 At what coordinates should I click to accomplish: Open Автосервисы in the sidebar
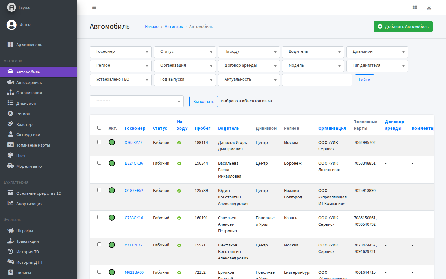coord(39,82)
